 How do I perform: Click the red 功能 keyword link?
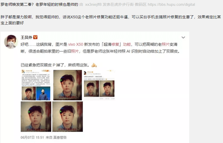(x=127, y=44)
